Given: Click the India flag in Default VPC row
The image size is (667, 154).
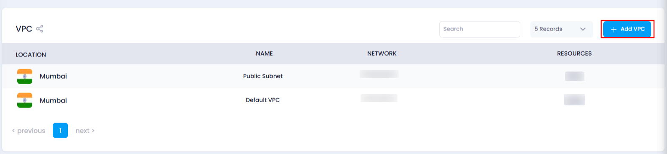Looking at the screenshot, I should (25, 100).
